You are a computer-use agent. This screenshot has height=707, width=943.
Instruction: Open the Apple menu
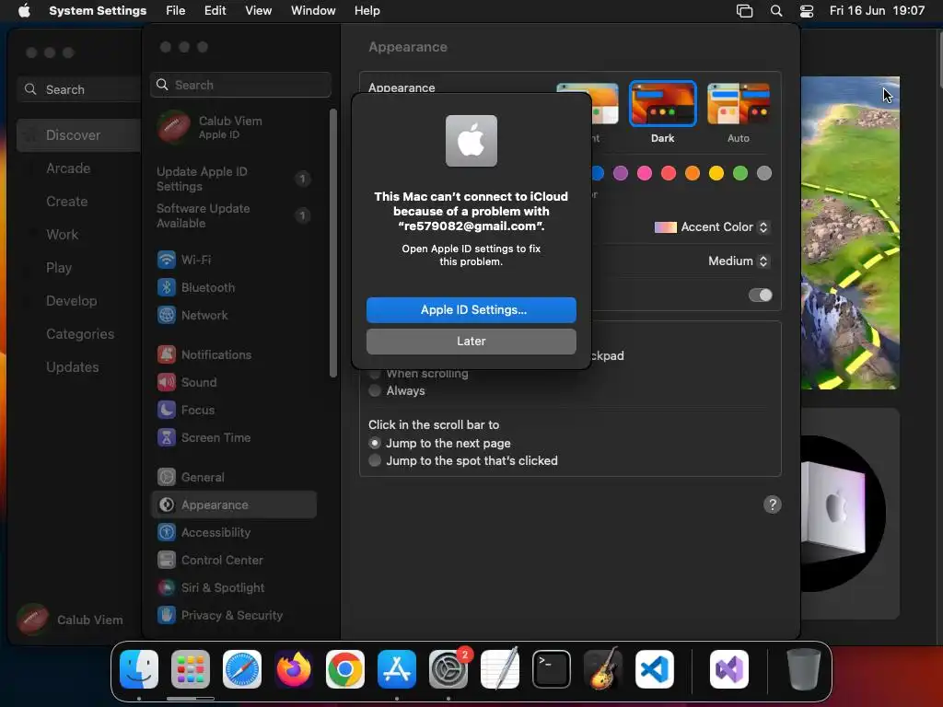click(24, 11)
